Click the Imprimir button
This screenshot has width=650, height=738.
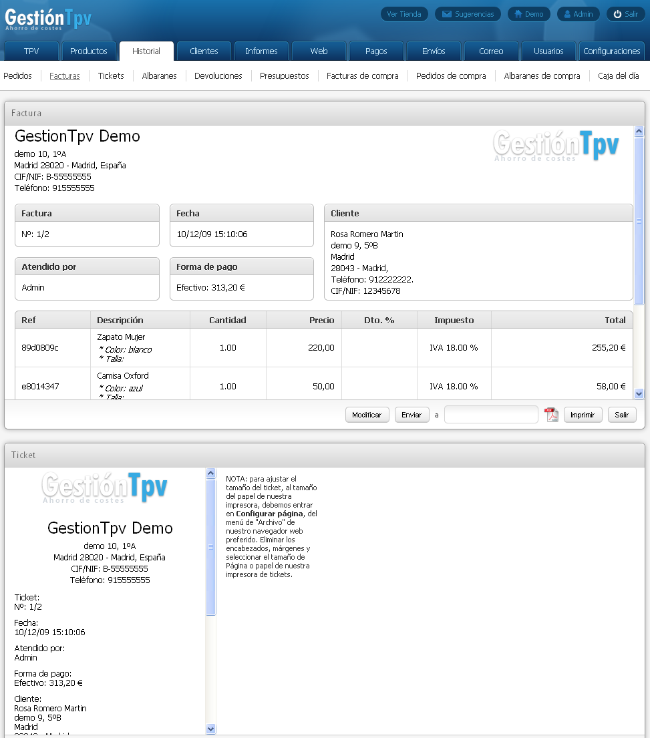(x=583, y=415)
